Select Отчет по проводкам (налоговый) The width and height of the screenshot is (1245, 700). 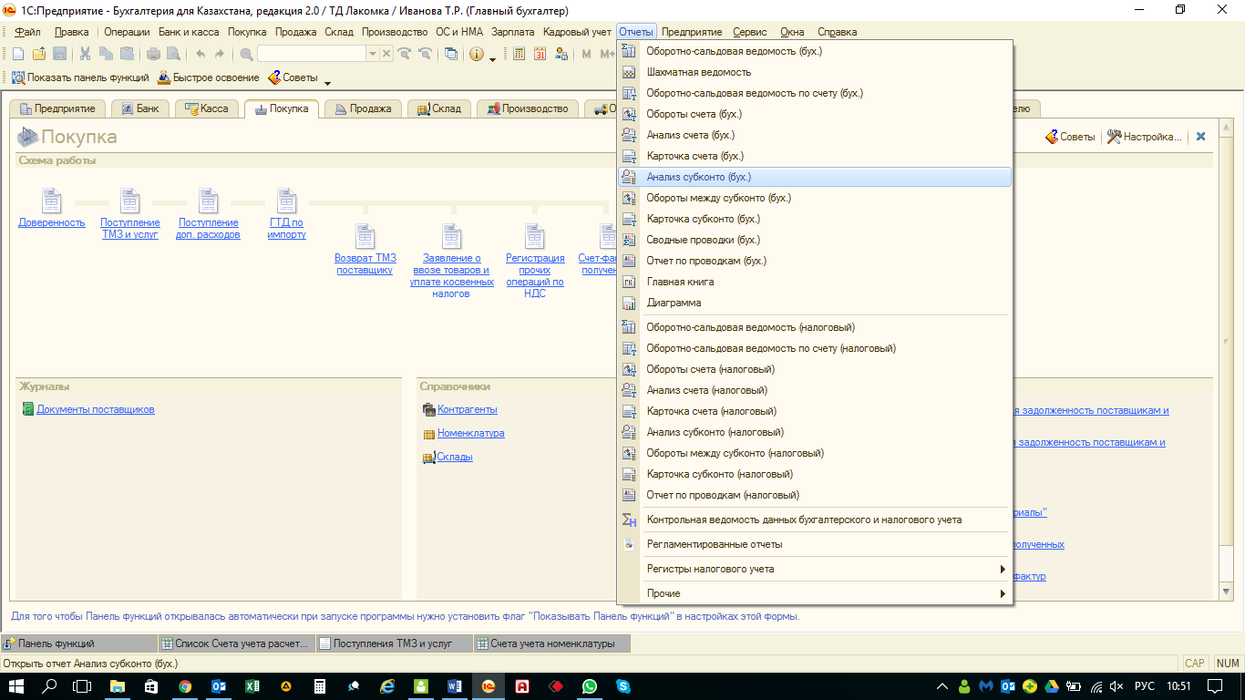pyautogui.click(x=814, y=495)
